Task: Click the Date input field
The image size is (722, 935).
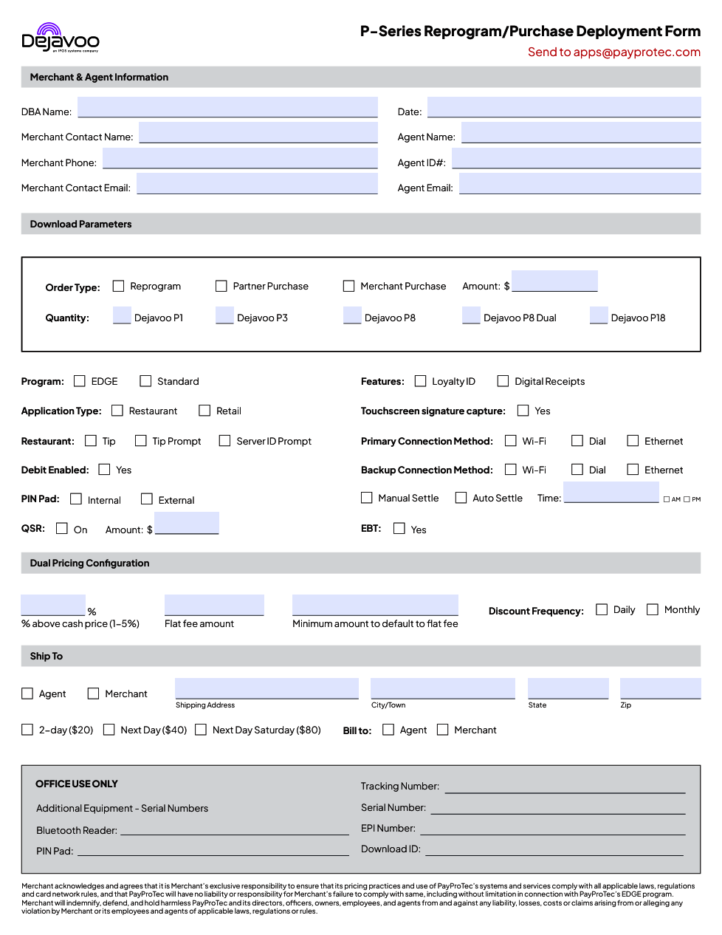Action: click(564, 107)
